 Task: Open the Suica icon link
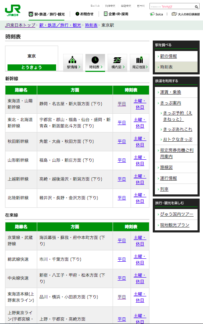[157, 14]
